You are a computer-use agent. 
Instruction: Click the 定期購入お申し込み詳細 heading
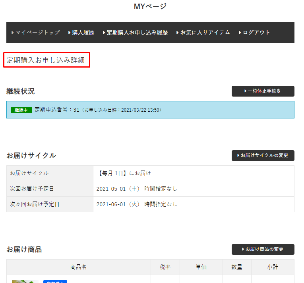(x=46, y=60)
